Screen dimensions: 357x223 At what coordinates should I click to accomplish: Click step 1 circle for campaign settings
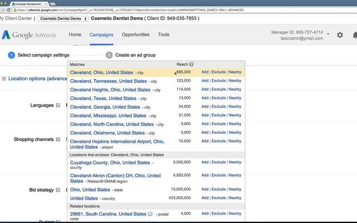pyautogui.click(x=11, y=55)
